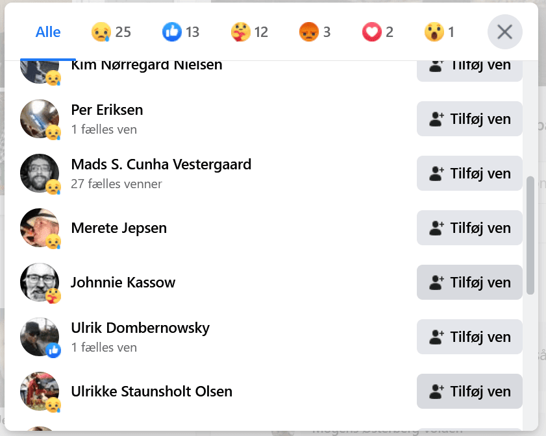Add Ulrikke Staunsholt Olsen as friend
This screenshot has height=436, width=546.
(469, 391)
